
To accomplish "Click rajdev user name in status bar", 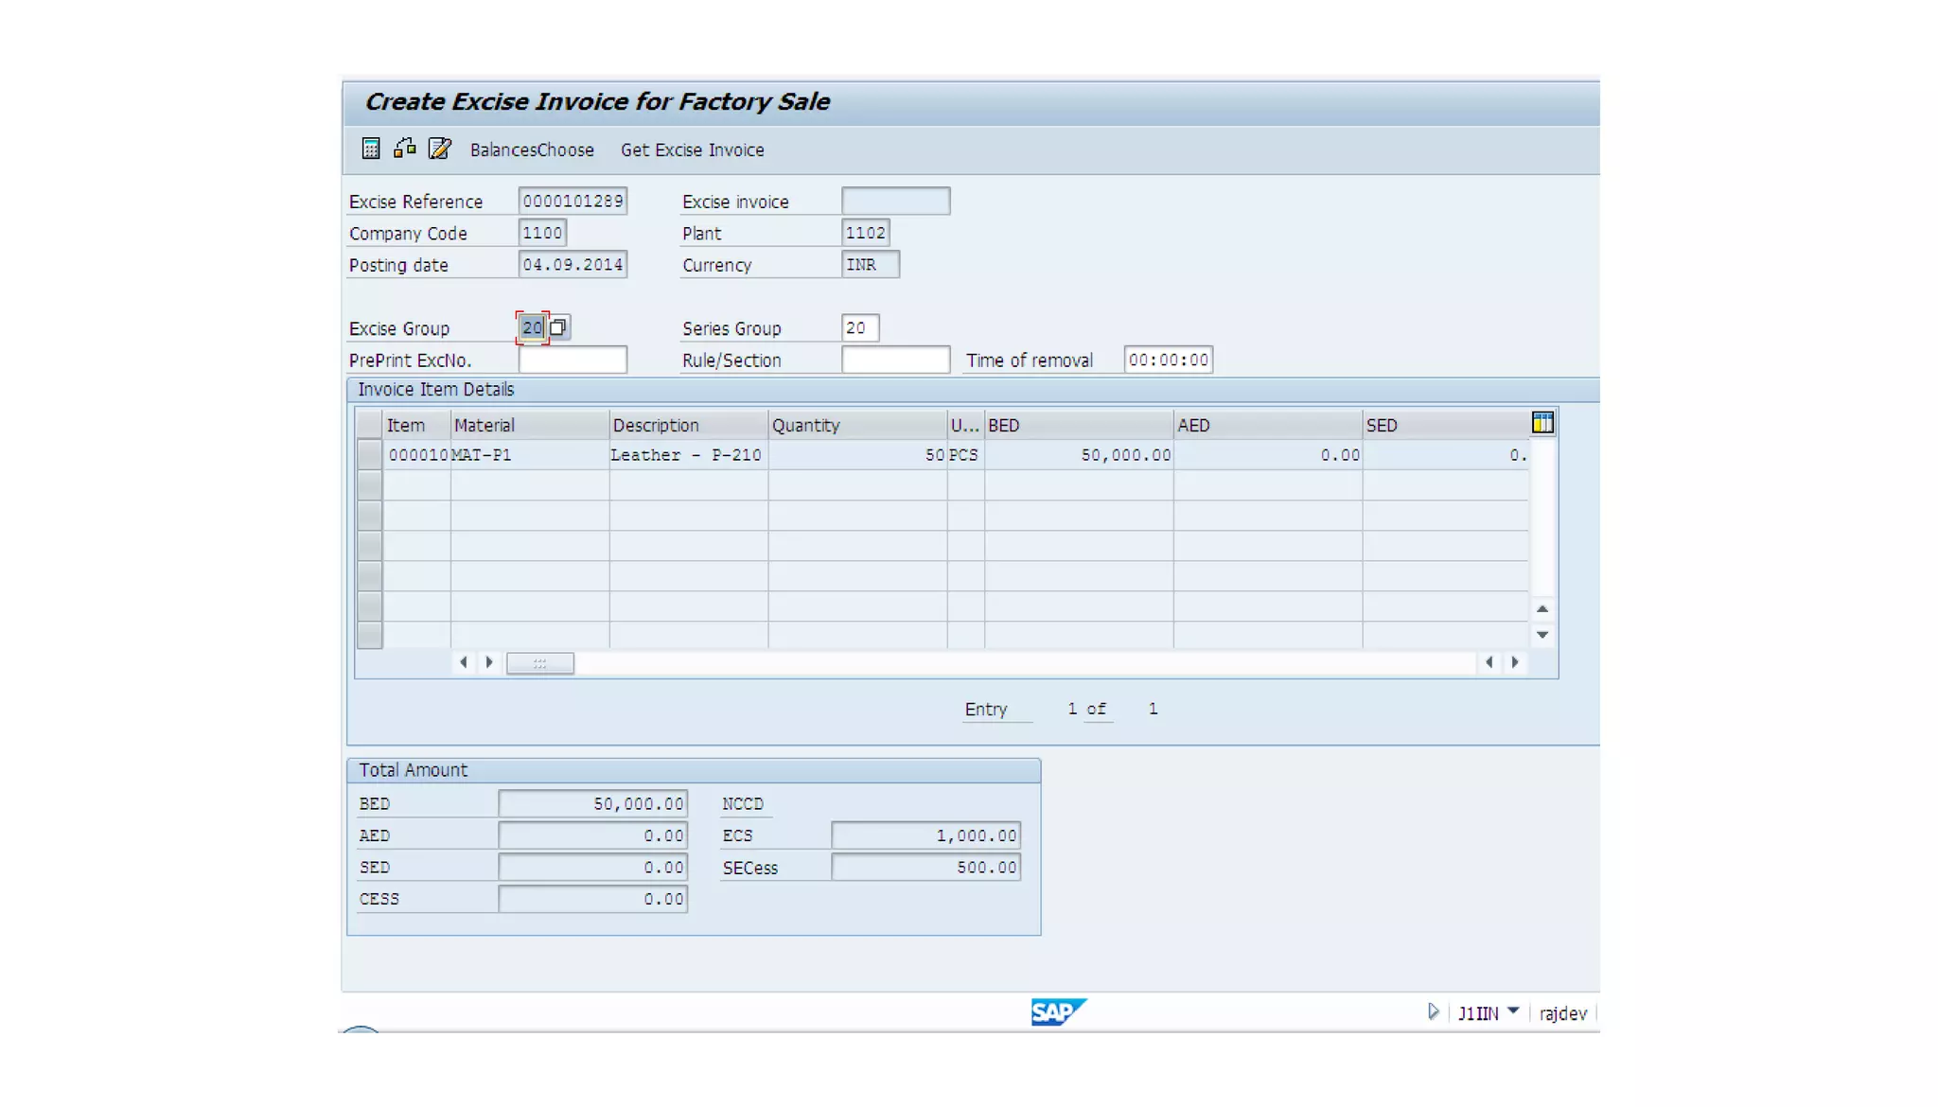I will [x=1562, y=1013].
